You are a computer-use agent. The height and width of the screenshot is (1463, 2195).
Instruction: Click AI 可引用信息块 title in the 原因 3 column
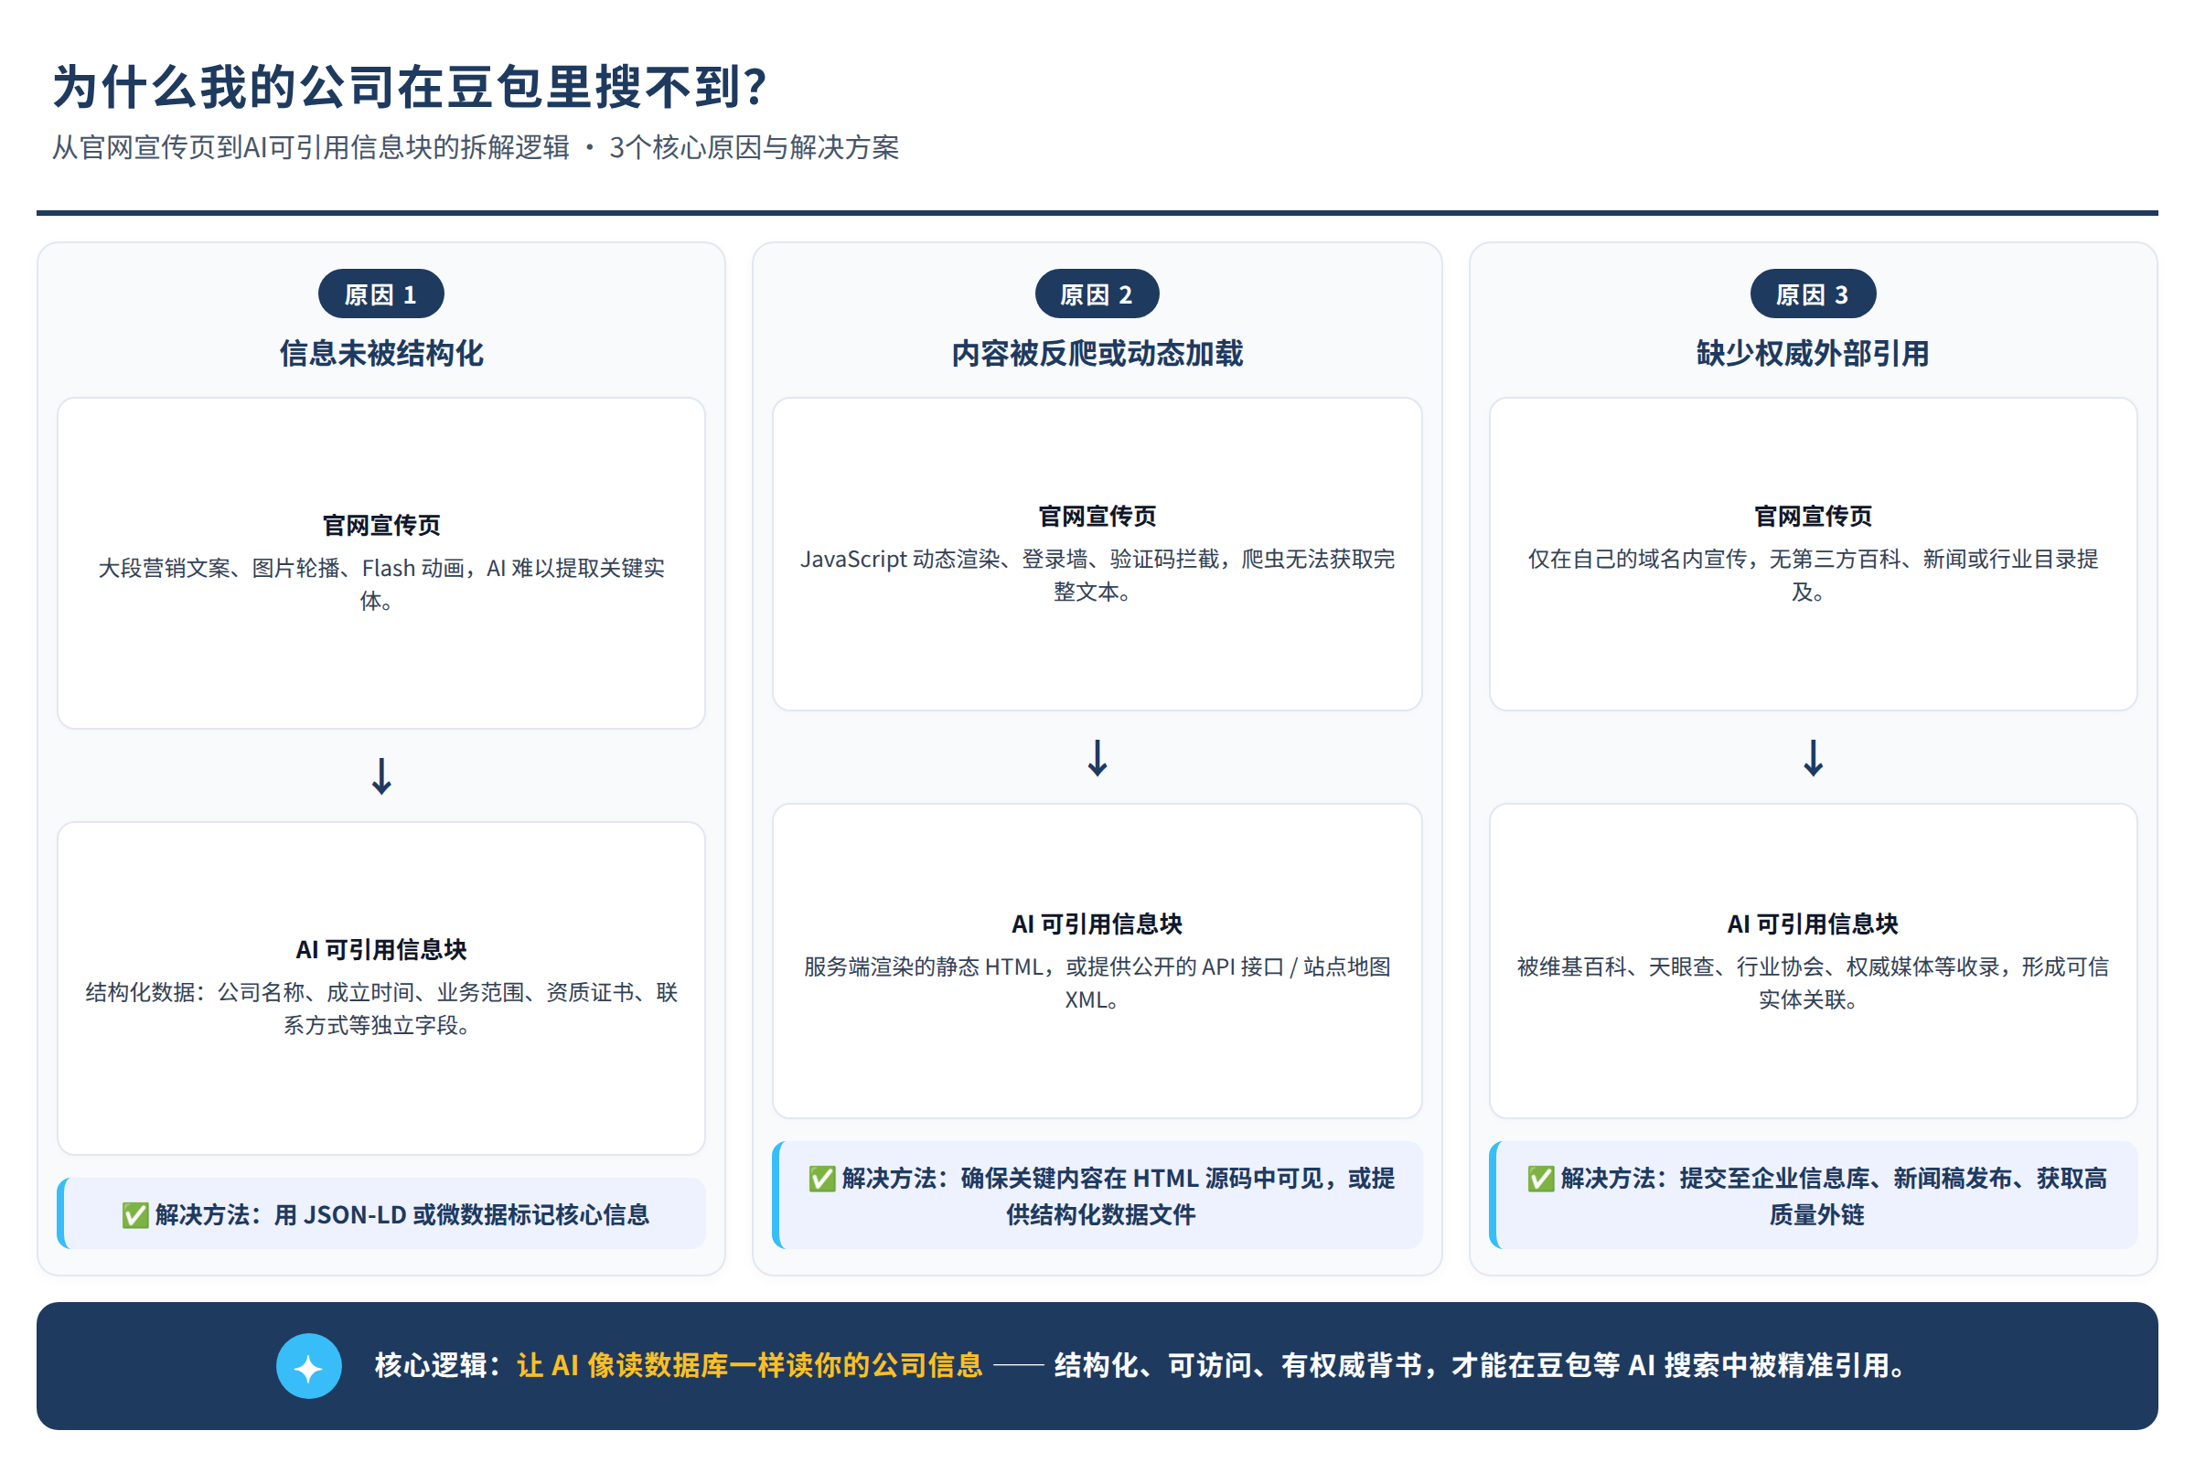point(1814,924)
